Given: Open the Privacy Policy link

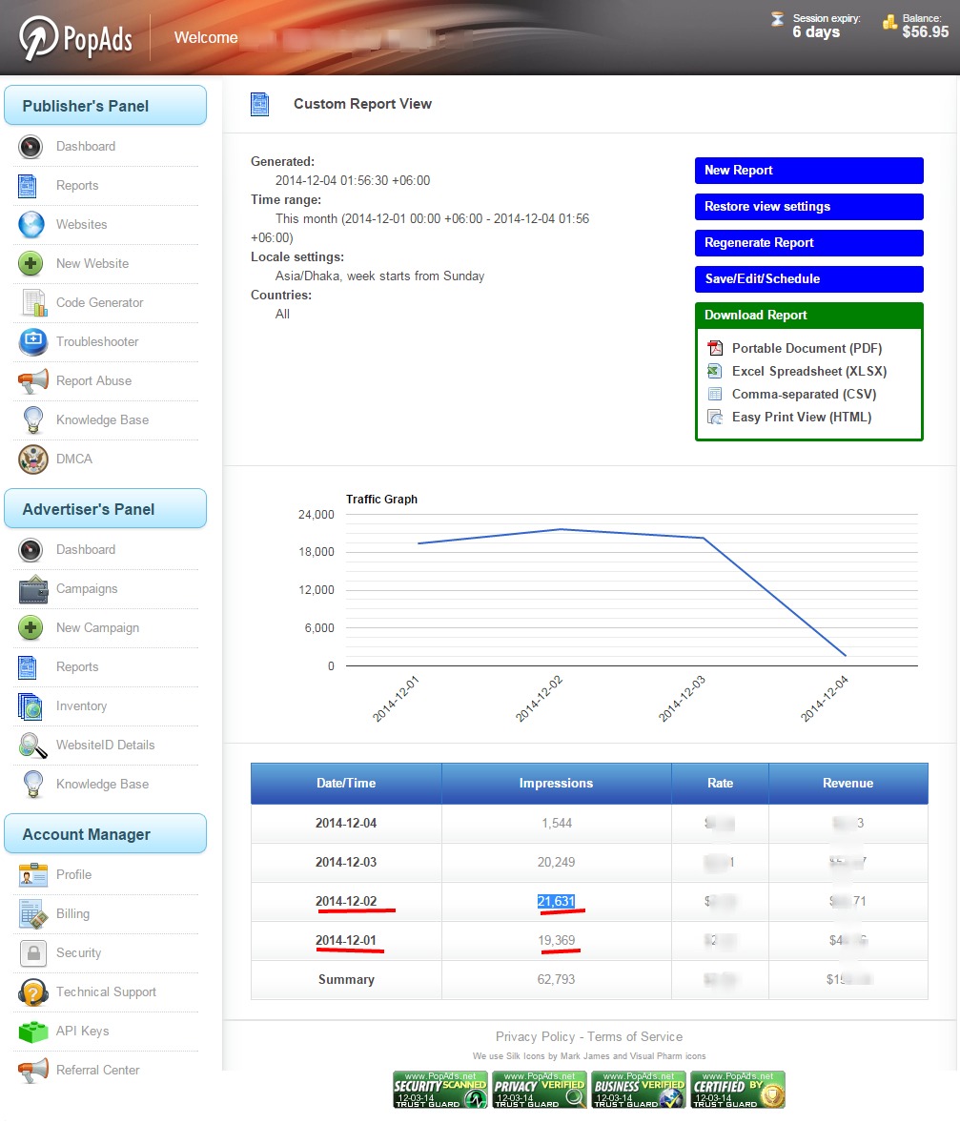Looking at the screenshot, I should pyautogui.click(x=535, y=1037).
